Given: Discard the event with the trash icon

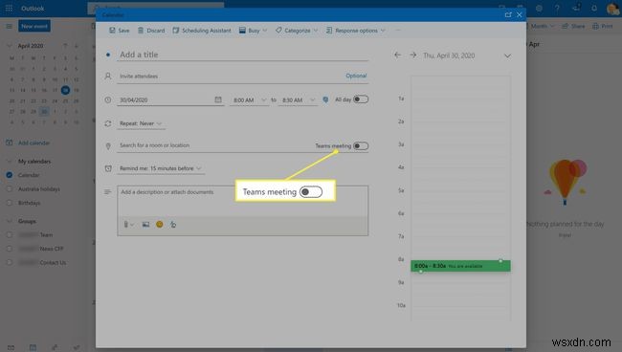Looking at the screenshot, I should (141, 30).
